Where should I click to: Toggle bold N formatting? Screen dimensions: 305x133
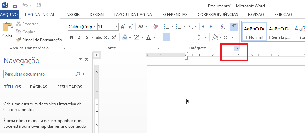pyautogui.click(x=72, y=37)
